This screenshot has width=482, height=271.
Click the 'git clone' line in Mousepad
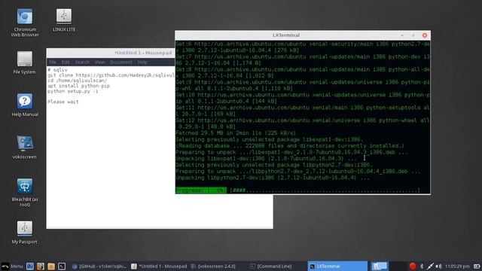[111, 75]
